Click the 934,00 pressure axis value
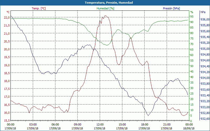This screenshot has width=210, height=131. click(205, 78)
